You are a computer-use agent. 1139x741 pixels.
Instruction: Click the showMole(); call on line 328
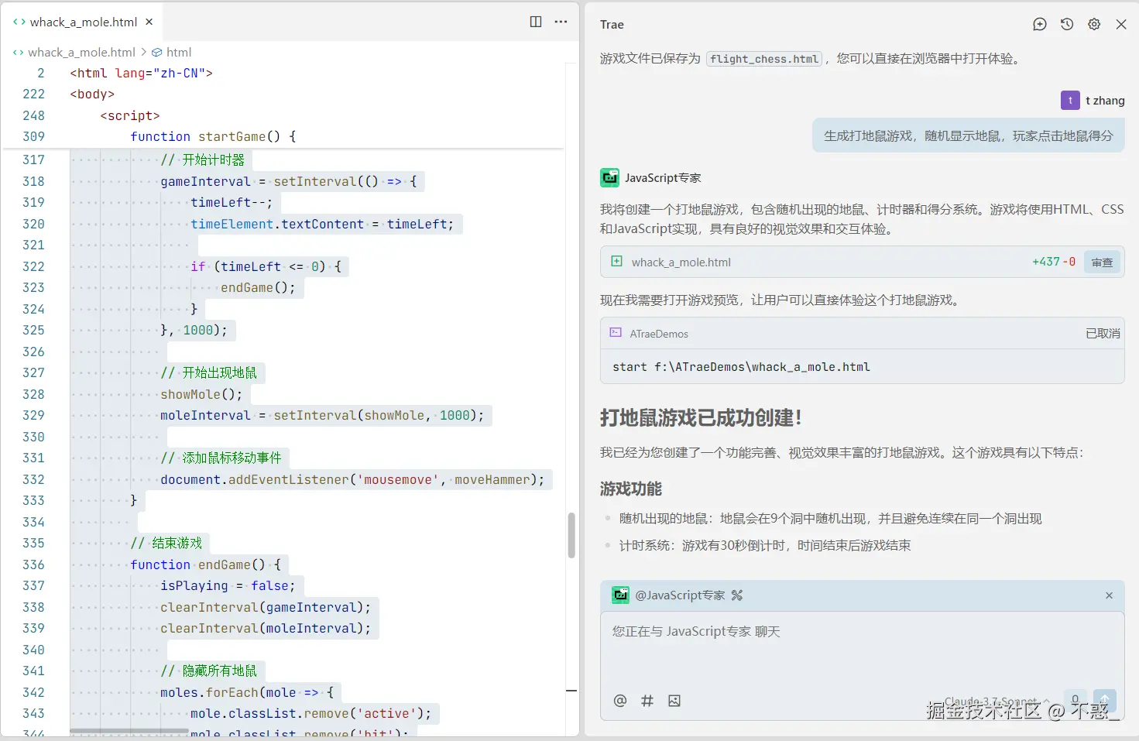201,394
